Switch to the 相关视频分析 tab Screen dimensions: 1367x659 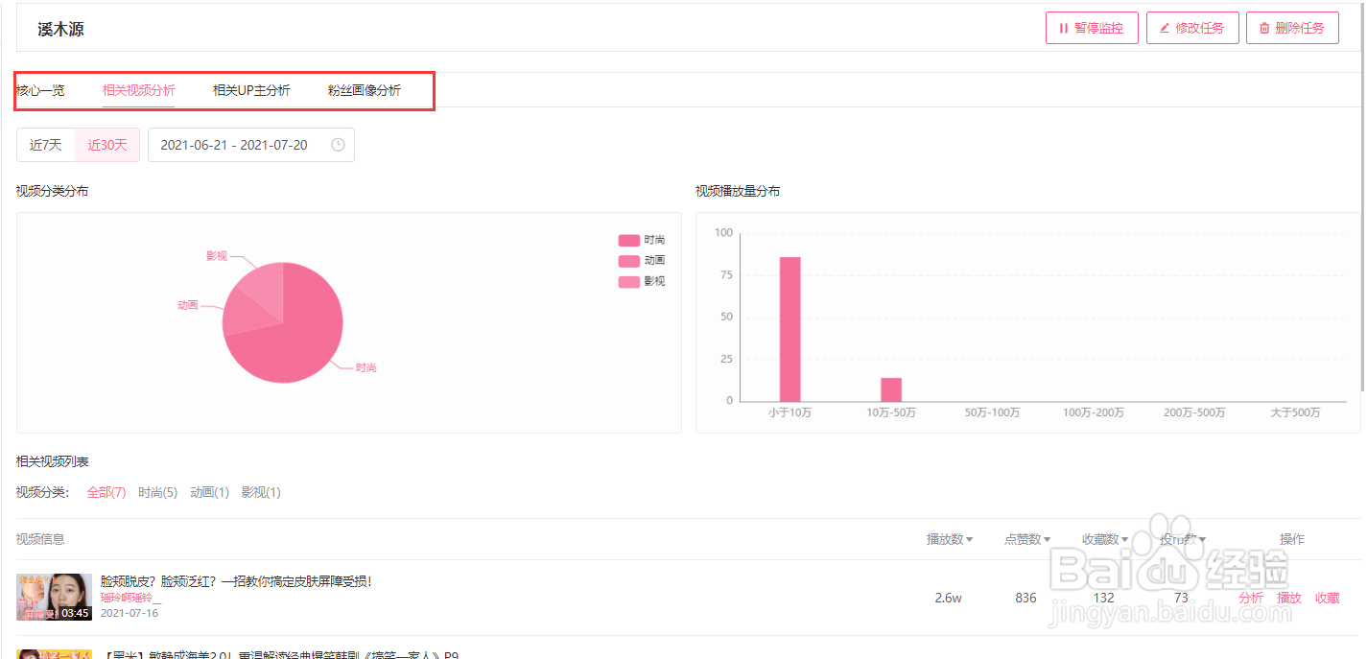[139, 90]
